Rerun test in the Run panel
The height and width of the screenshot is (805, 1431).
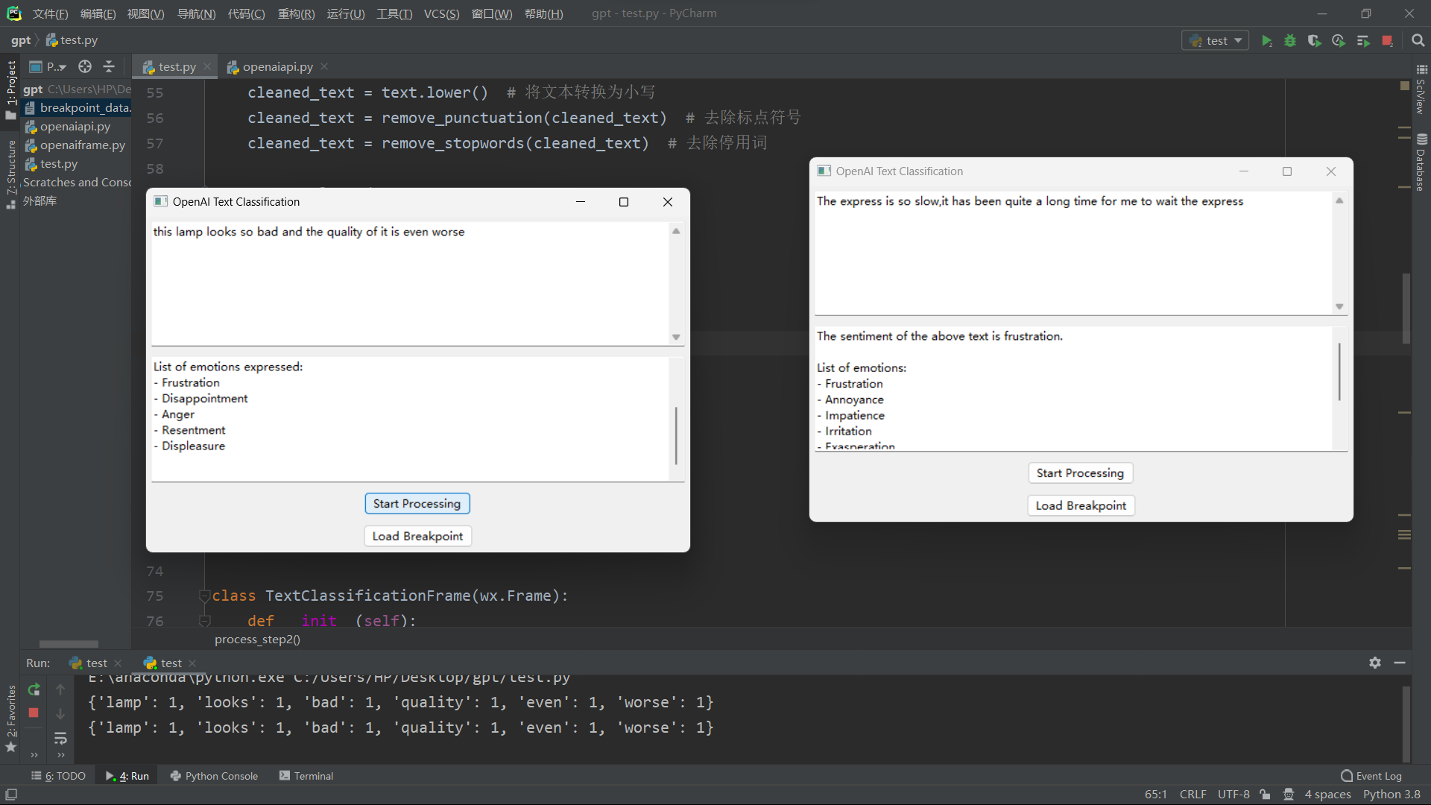34,689
